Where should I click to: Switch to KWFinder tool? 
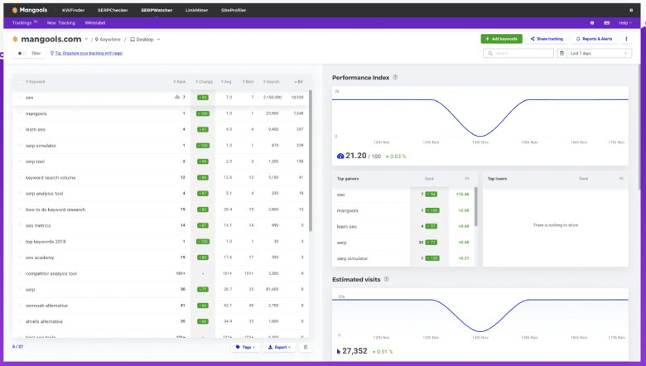[x=74, y=10]
